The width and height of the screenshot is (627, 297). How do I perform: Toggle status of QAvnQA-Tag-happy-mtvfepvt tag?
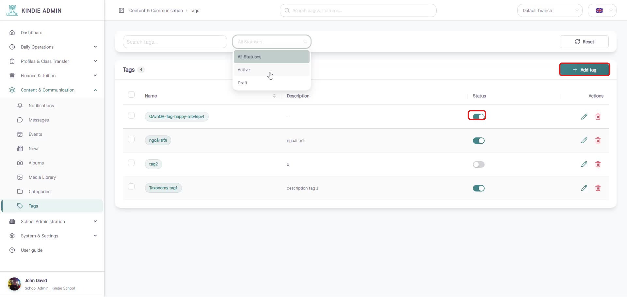(478, 117)
